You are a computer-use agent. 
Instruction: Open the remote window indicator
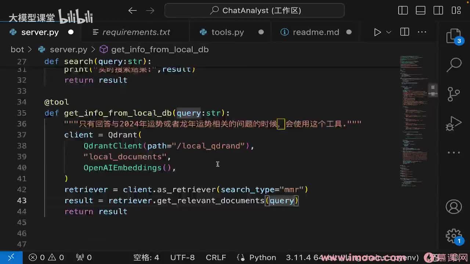pyautogui.click(x=11, y=257)
